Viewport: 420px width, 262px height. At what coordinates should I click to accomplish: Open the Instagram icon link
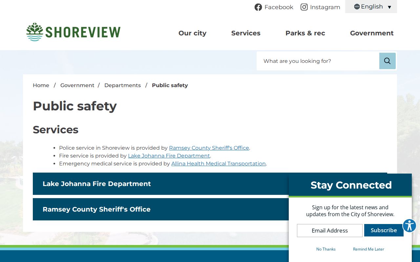(x=304, y=7)
